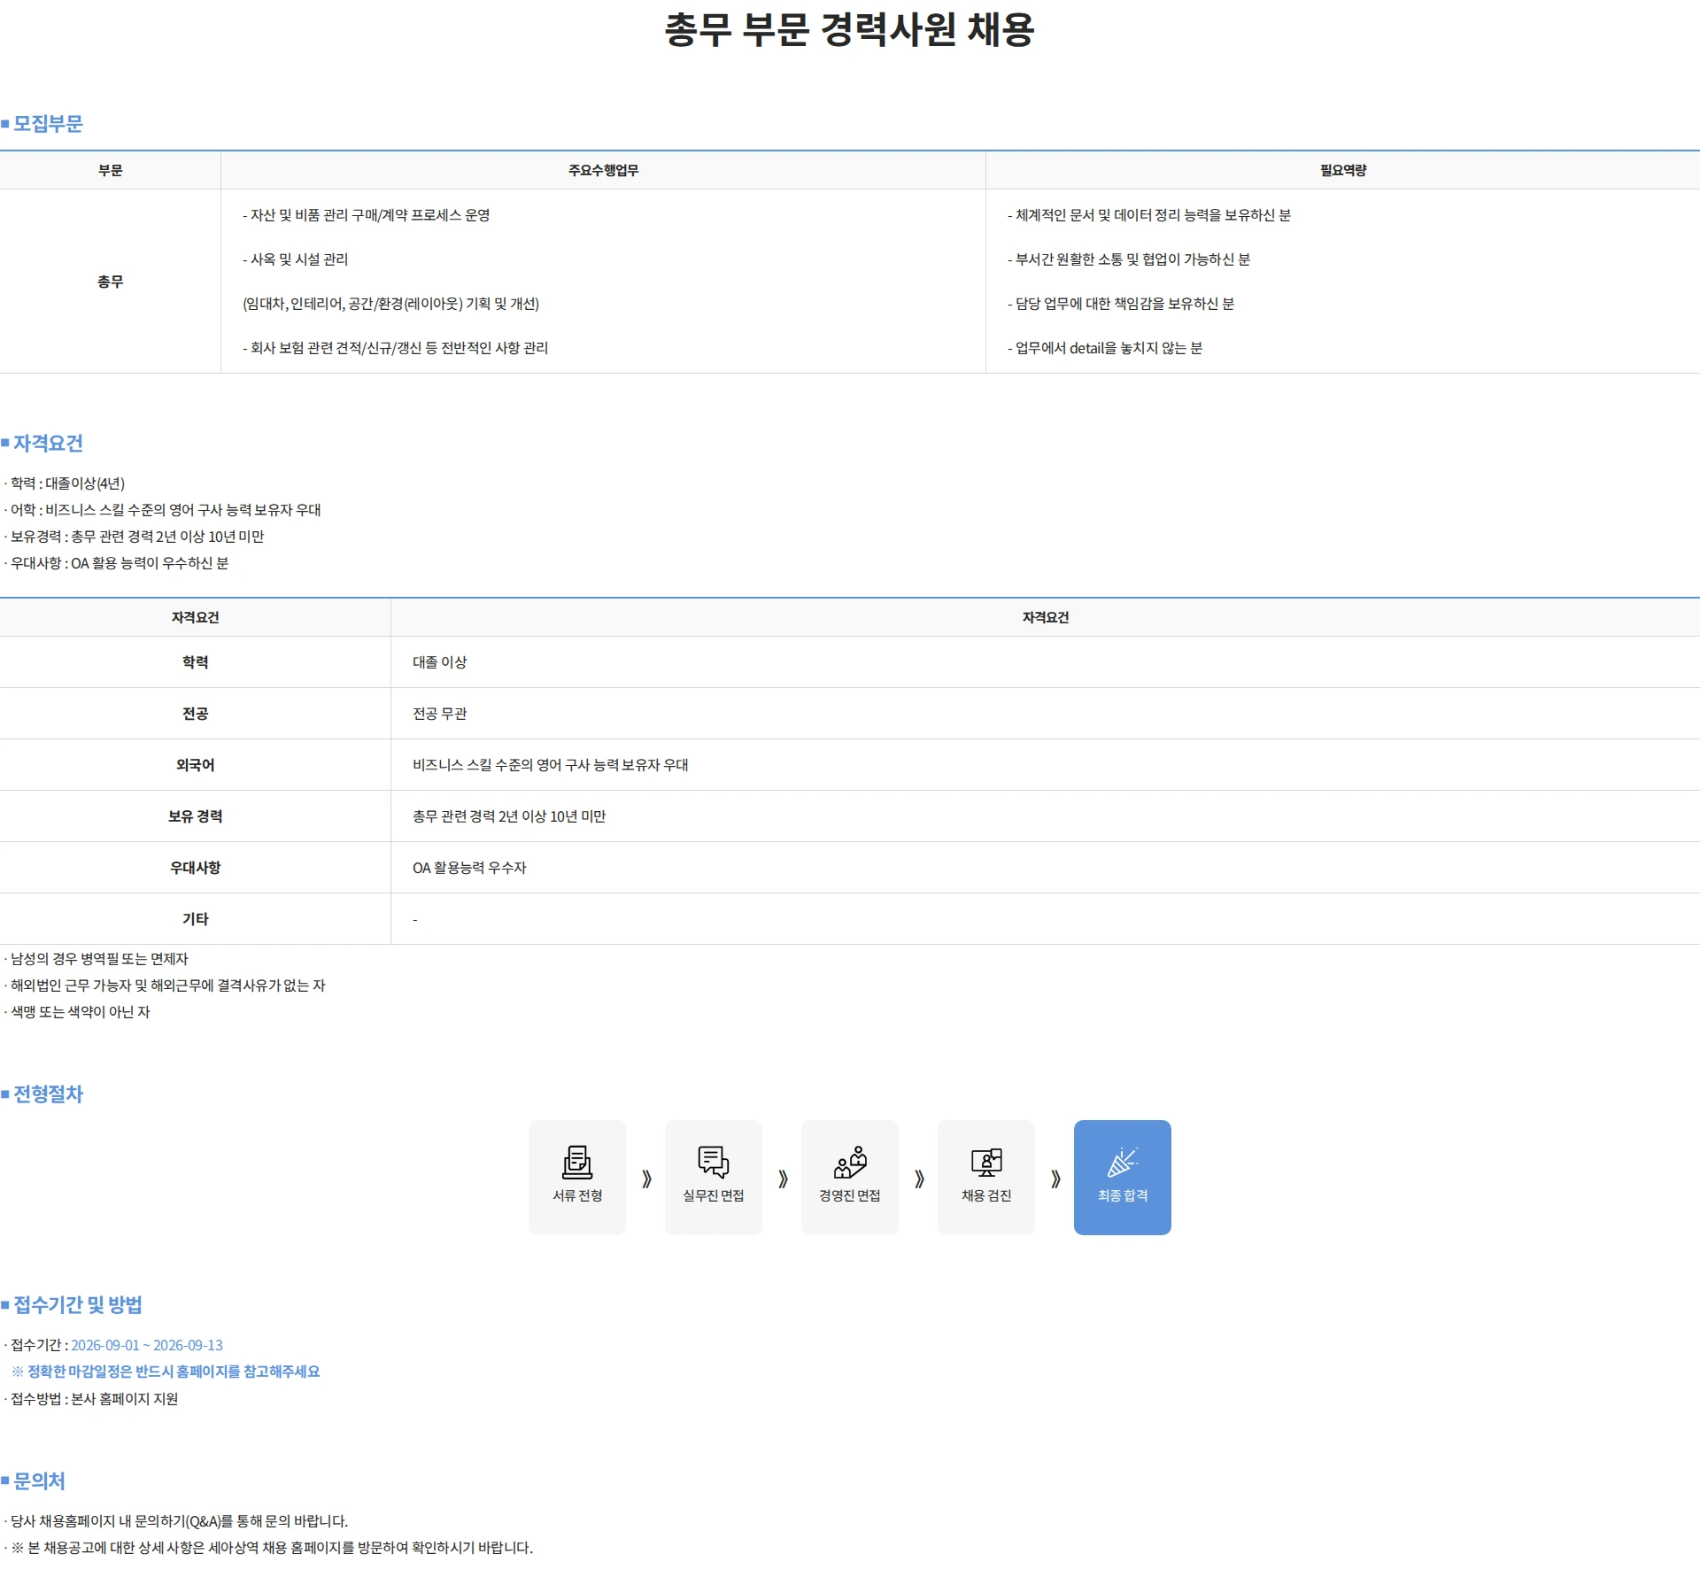The width and height of the screenshot is (1700, 1577).
Task: Click the 총무 department cell
Action: click(110, 282)
